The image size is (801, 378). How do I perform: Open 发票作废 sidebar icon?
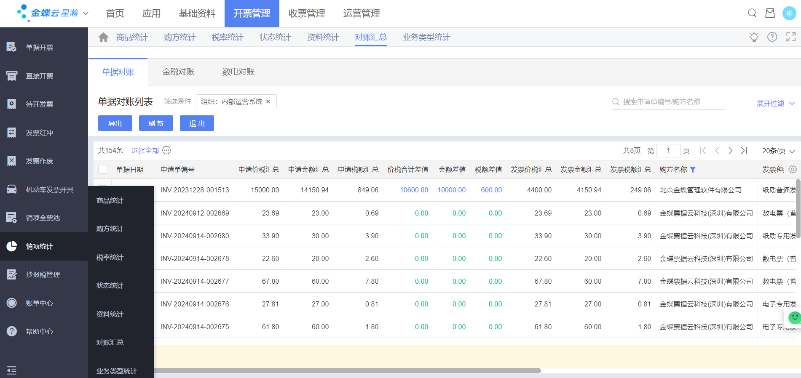[x=11, y=161]
